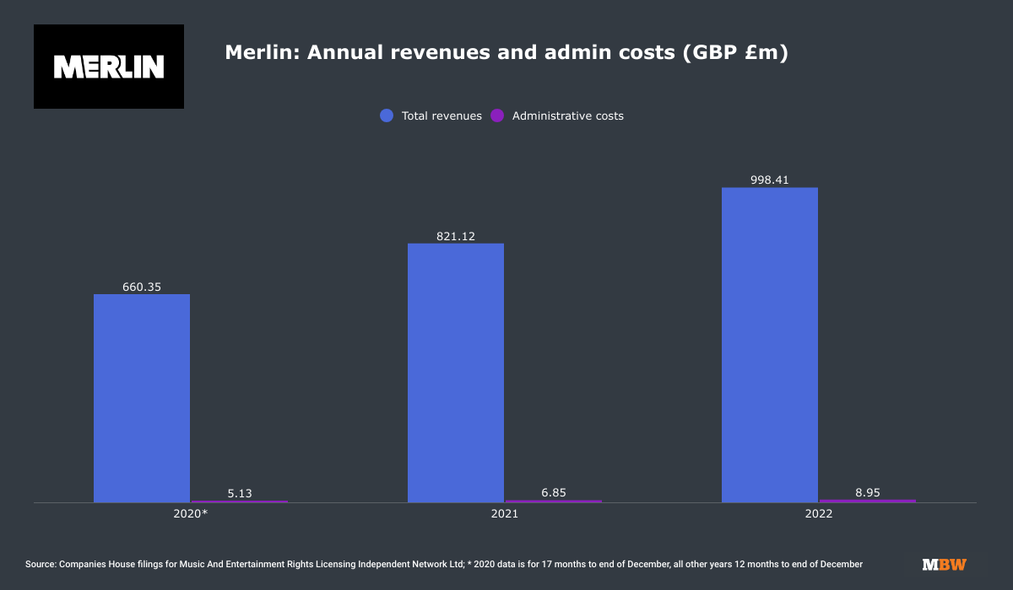
Task: Click the 8.95 value label
Action: click(868, 492)
